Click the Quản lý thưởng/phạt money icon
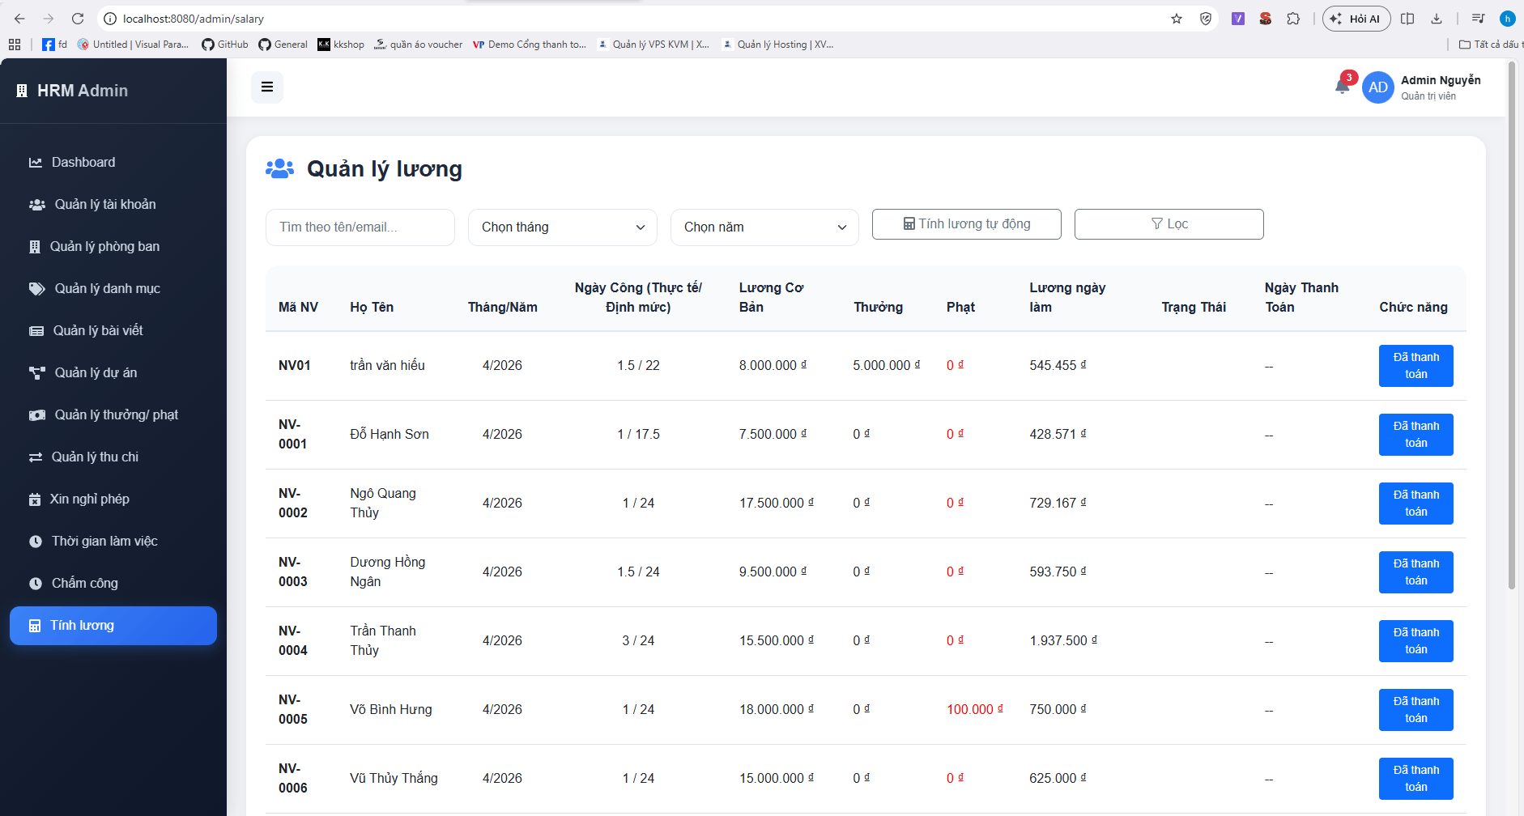This screenshot has height=816, width=1524. [37, 415]
